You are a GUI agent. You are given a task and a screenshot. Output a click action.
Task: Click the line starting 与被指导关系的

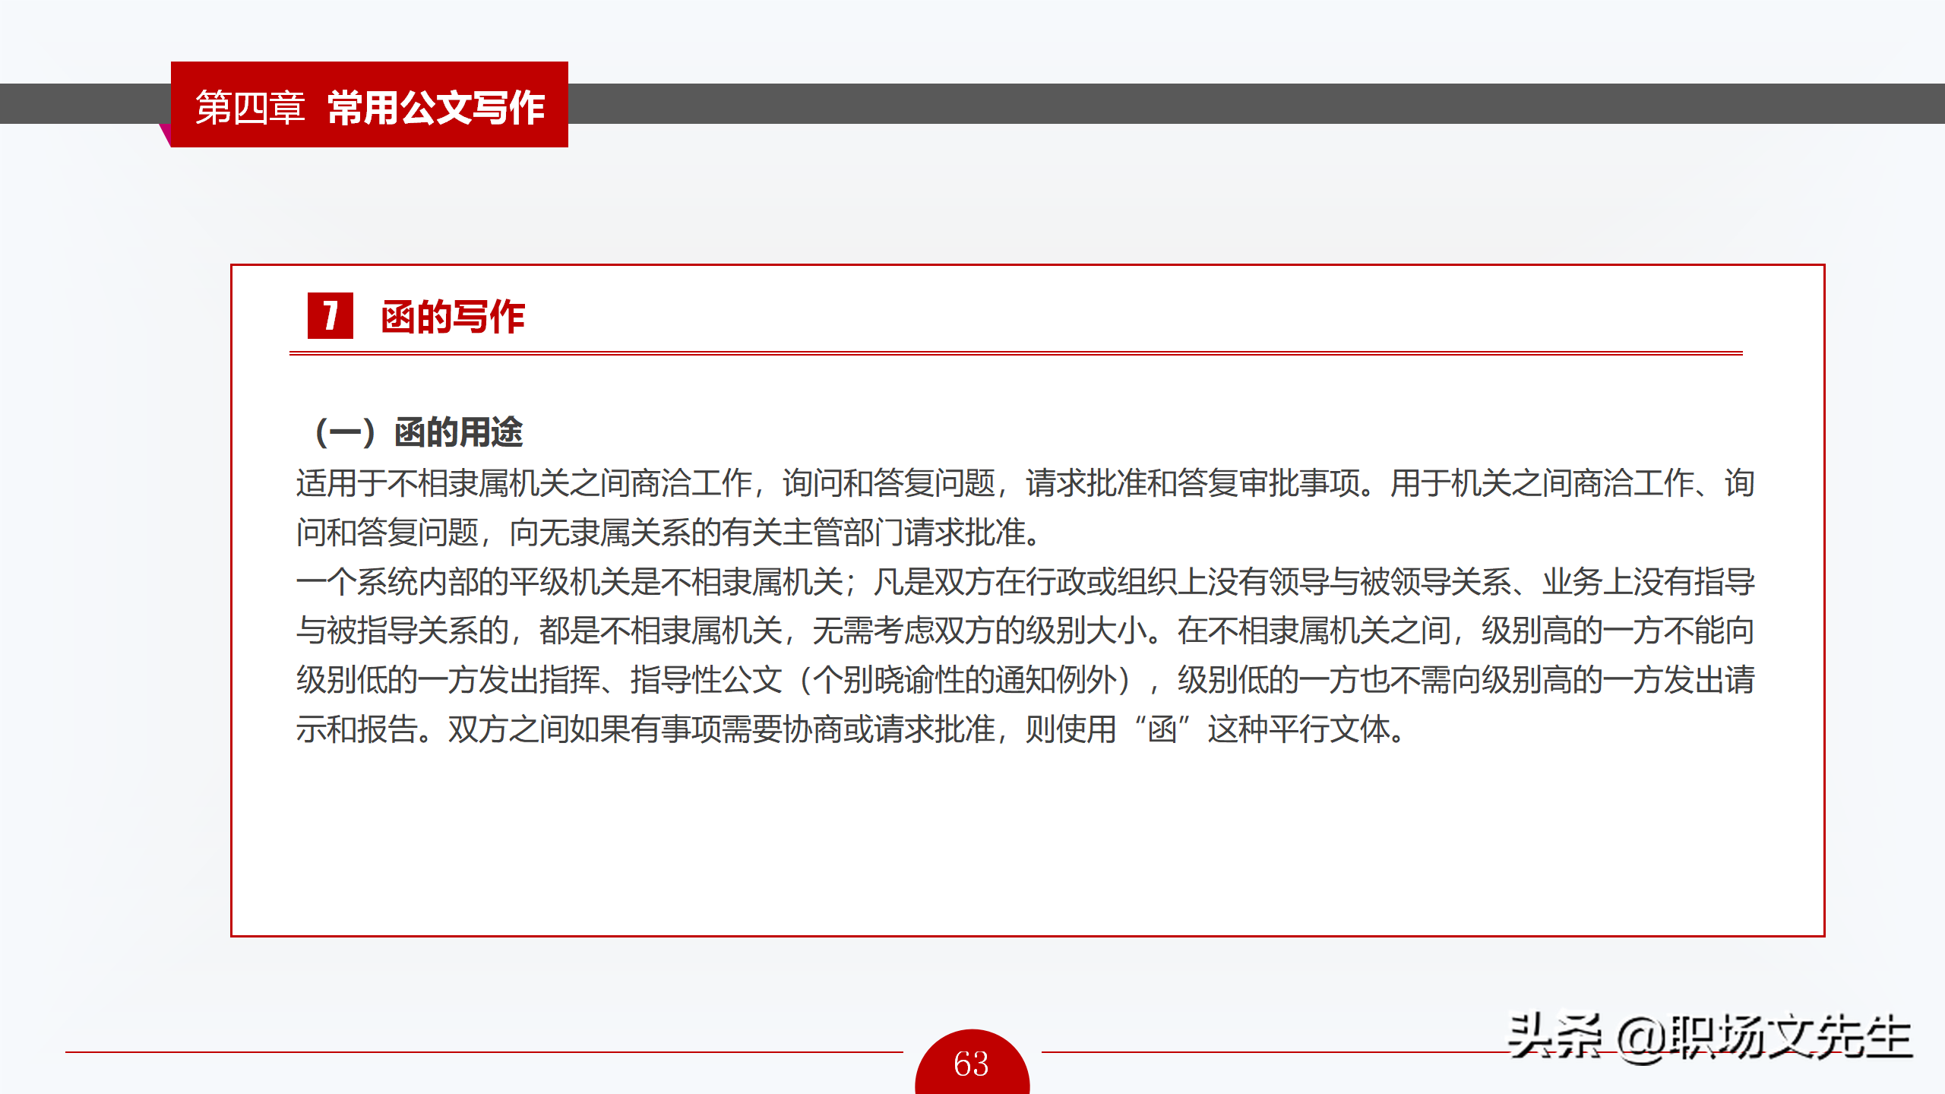(x=1024, y=631)
